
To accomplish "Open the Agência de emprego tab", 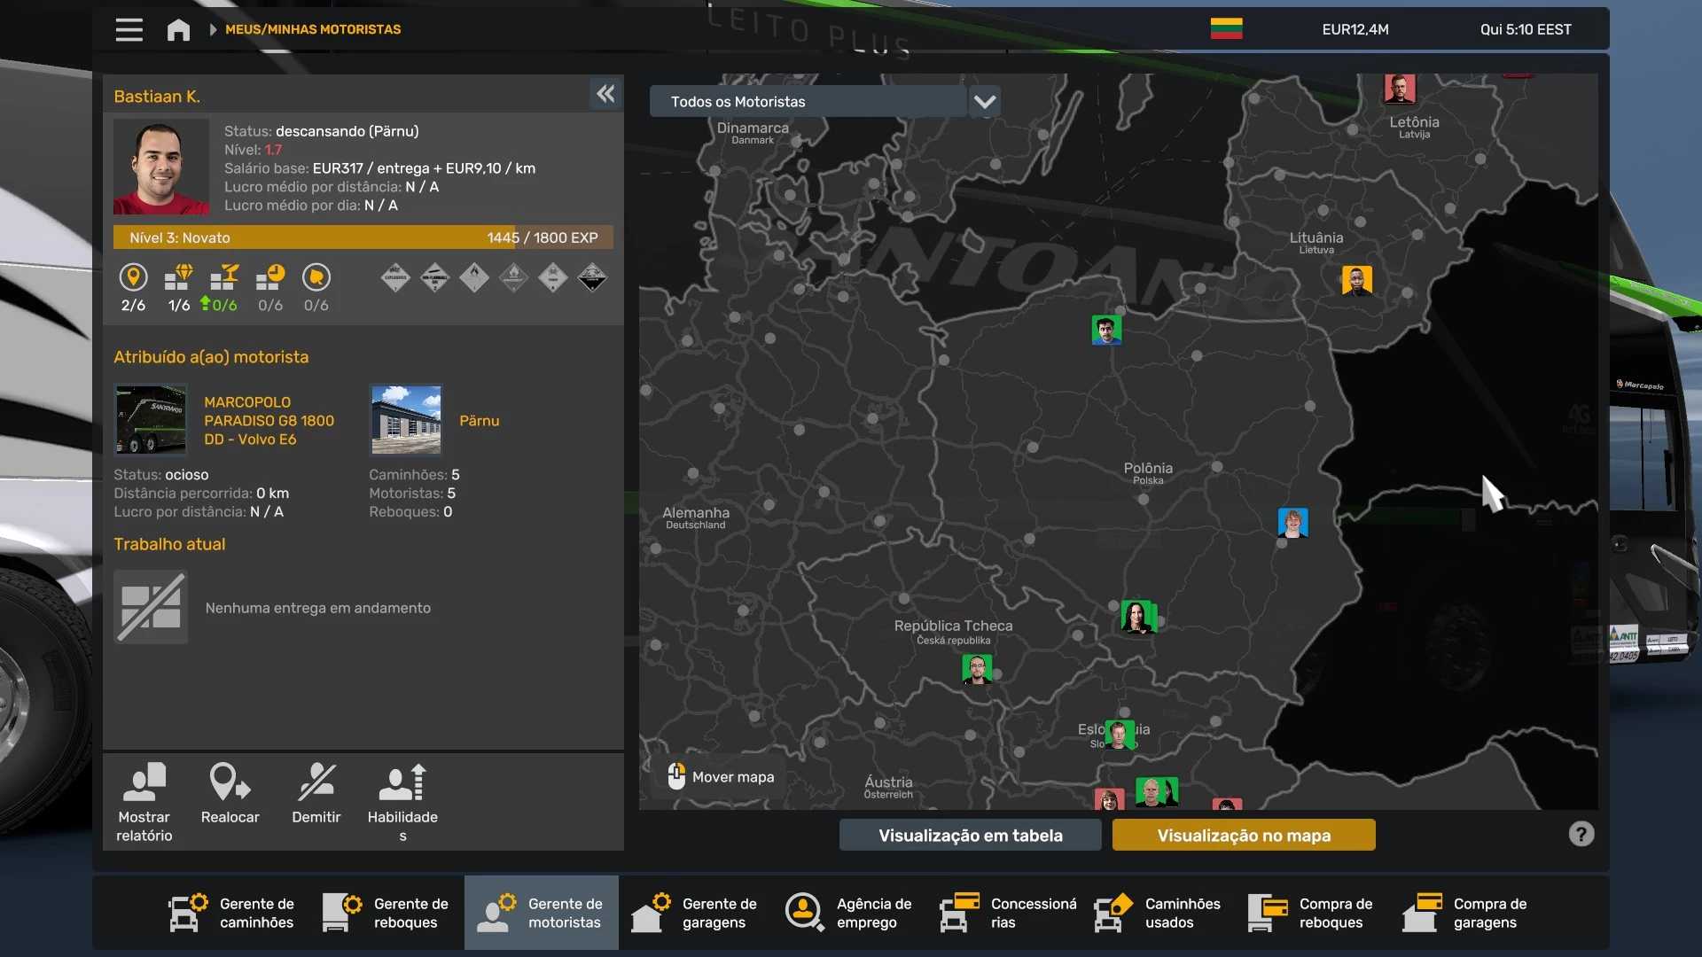I will [x=850, y=913].
